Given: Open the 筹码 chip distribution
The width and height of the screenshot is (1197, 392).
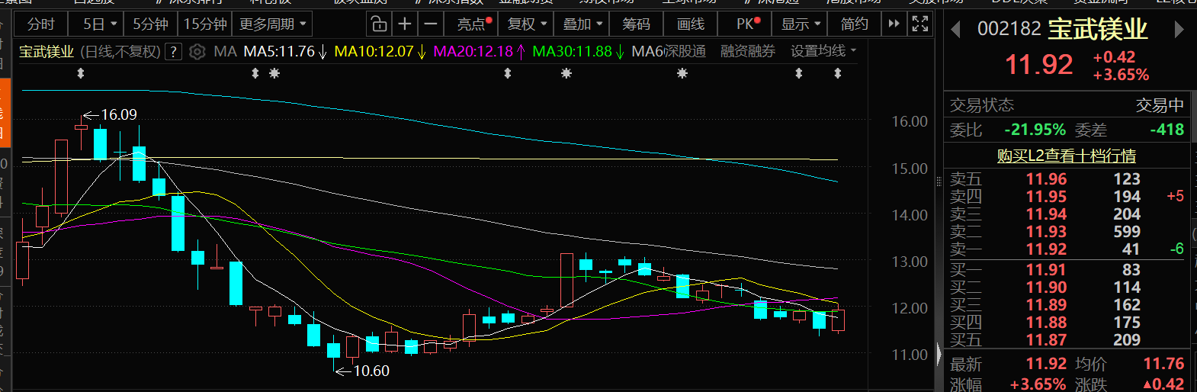Looking at the screenshot, I should pos(636,24).
